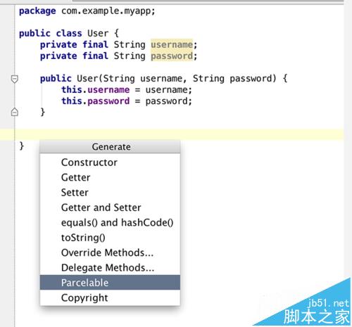Click this.username in the constructor

[x=95, y=89]
